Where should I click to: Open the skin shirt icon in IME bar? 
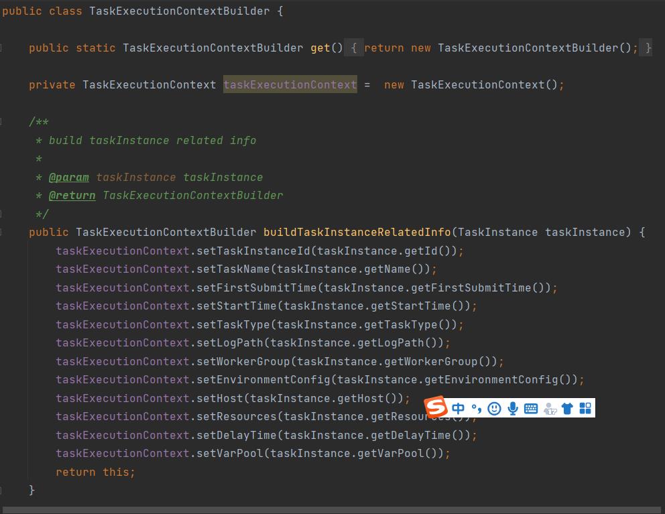(x=567, y=408)
